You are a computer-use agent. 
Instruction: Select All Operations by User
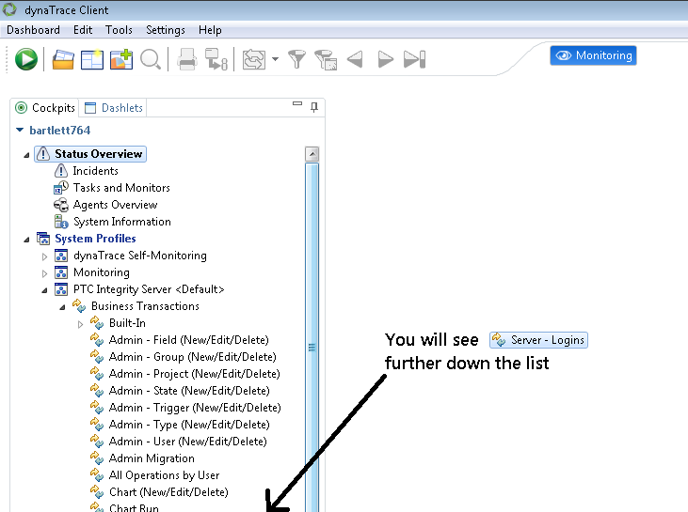pyautogui.click(x=164, y=475)
